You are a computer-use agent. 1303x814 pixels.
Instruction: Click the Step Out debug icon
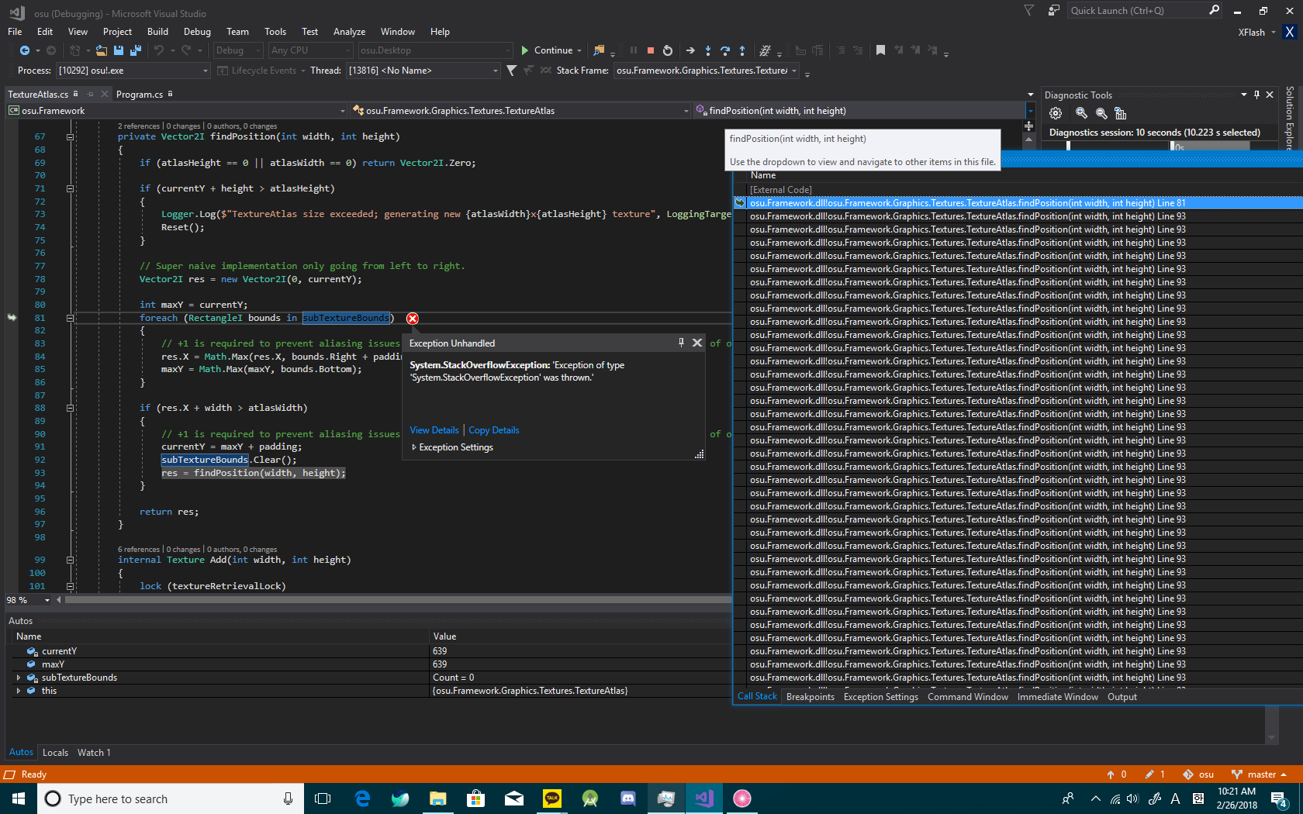click(742, 50)
